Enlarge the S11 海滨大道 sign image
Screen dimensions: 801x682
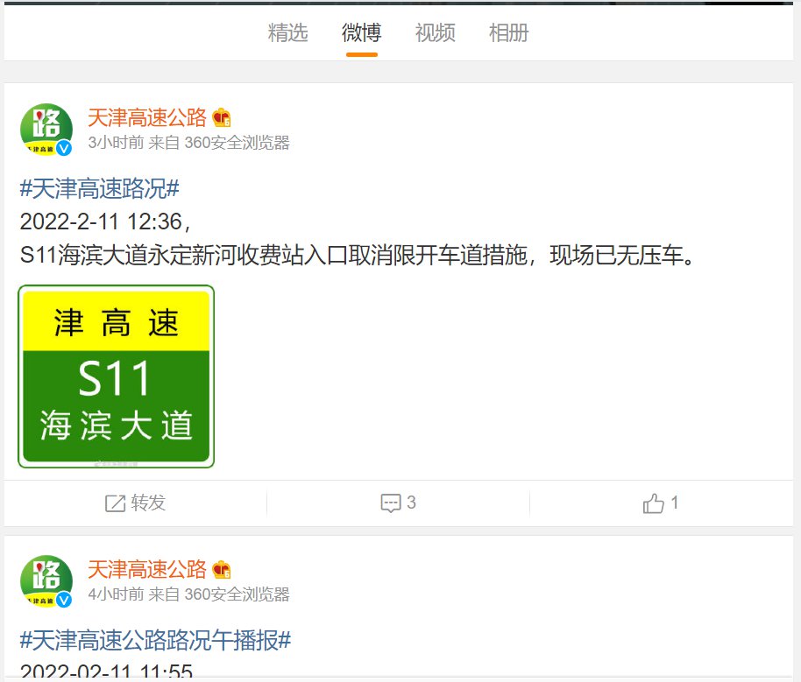pyautogui.click(x=116, y=376)
